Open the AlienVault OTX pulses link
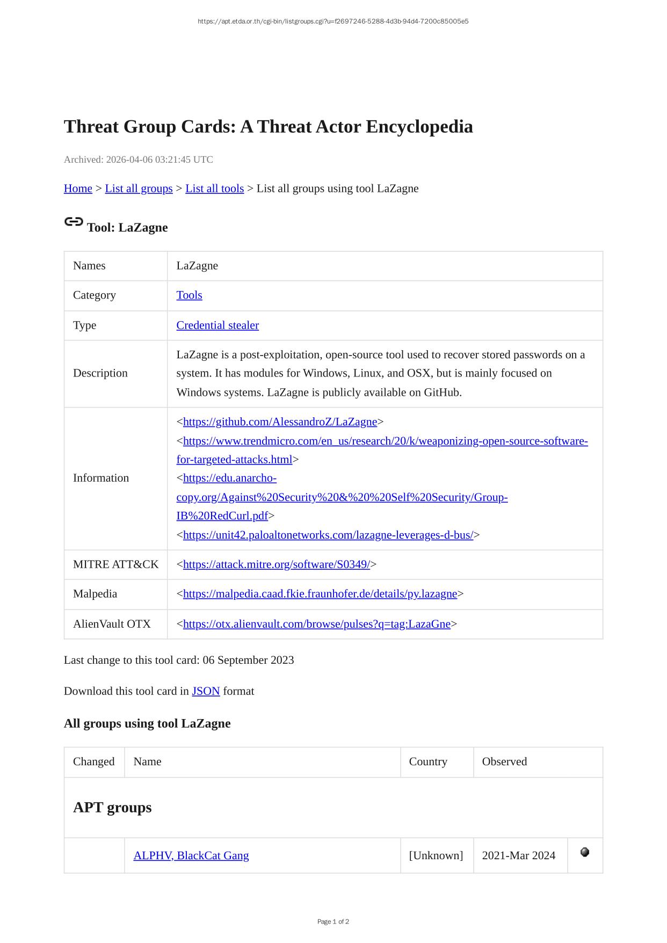Screen dimensions: 667x943 tap(316, 624)
